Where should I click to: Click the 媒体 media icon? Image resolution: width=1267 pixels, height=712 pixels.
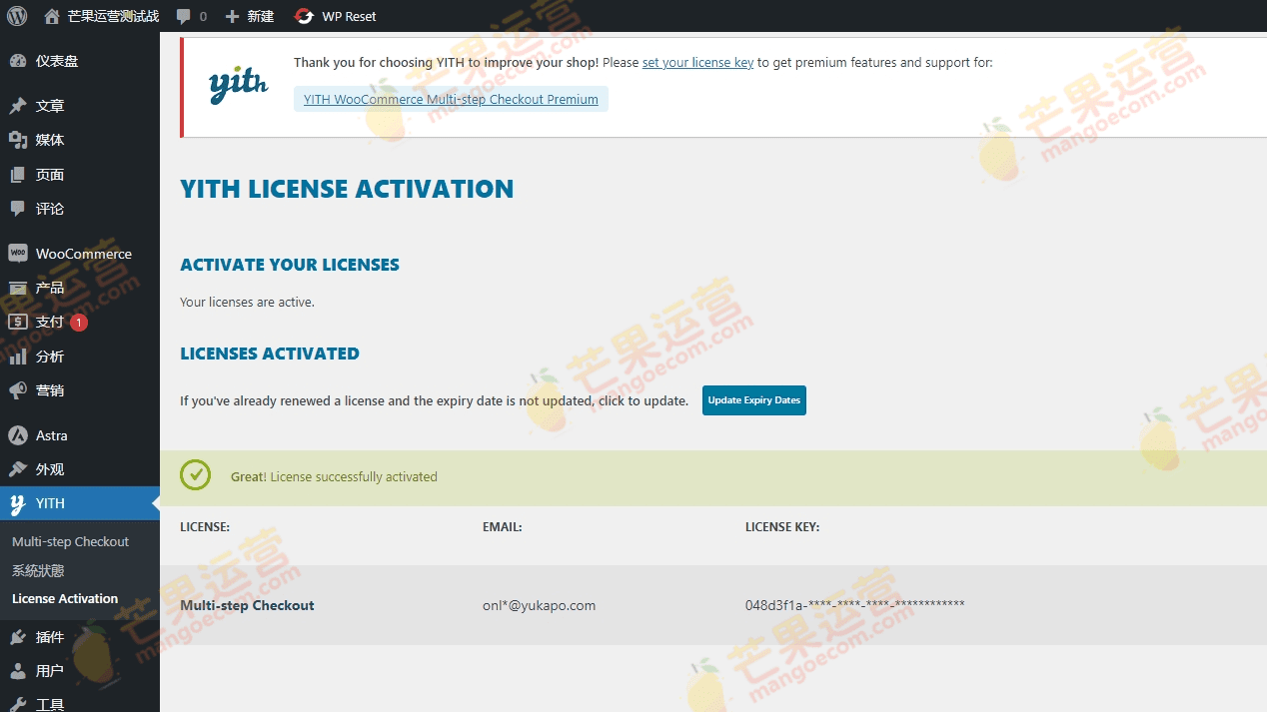click(18, 140)
